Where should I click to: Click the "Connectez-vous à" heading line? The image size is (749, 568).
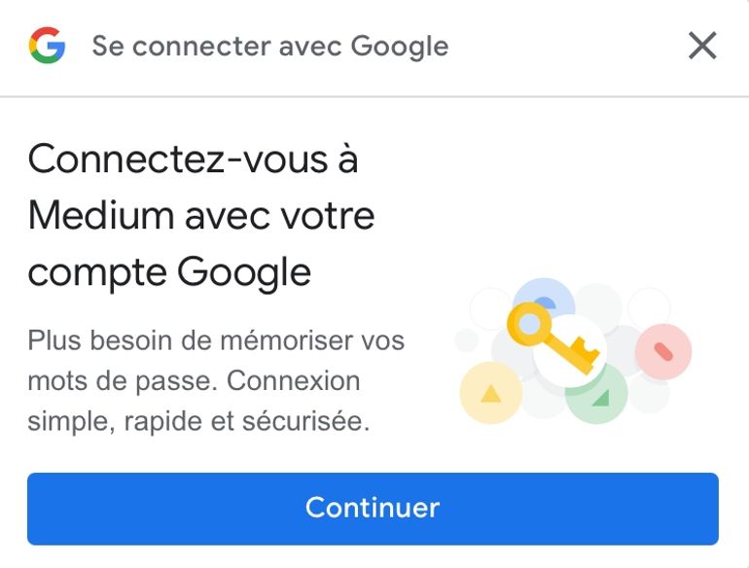(193, 159)
